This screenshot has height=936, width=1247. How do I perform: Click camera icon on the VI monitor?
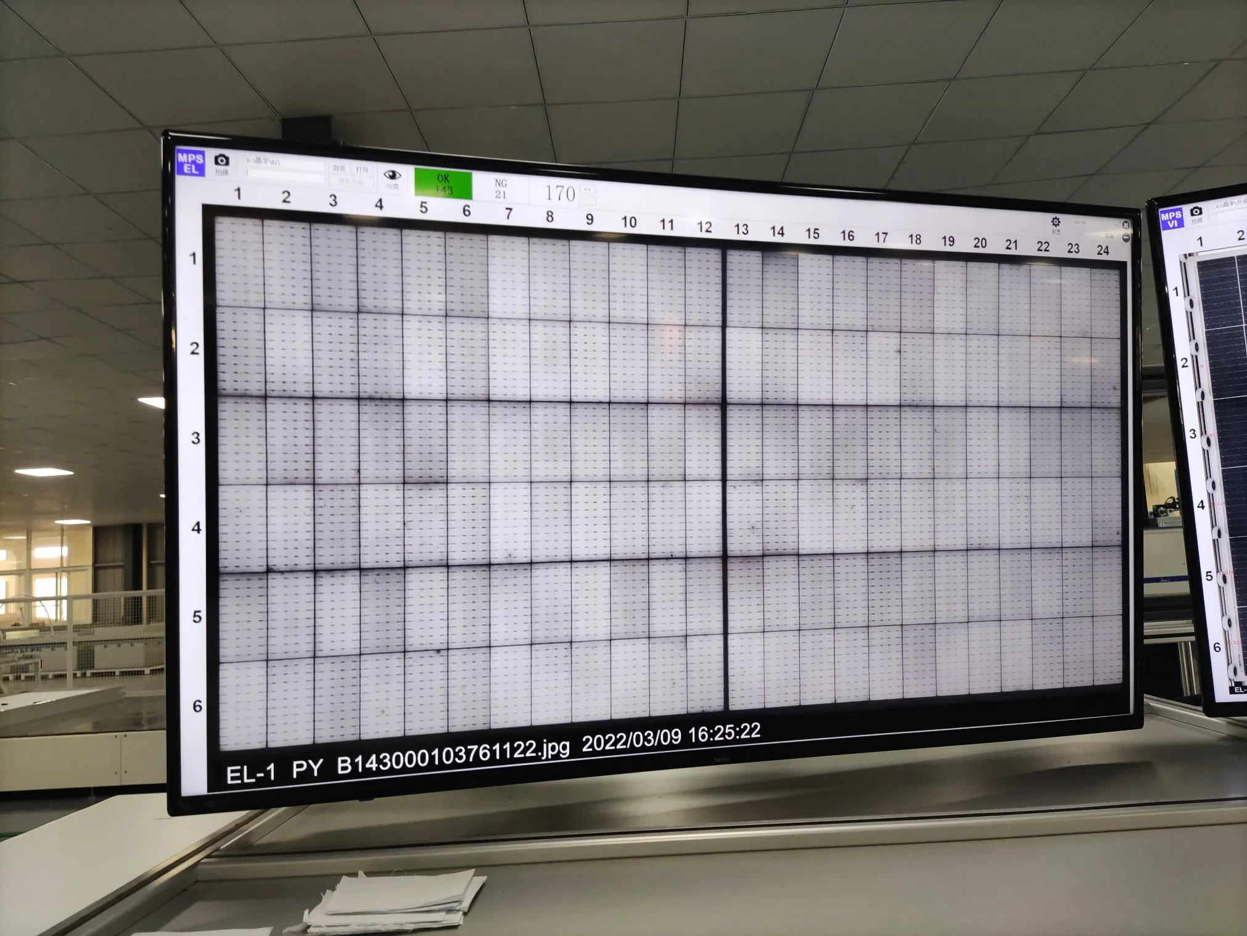click(1196, 213)
